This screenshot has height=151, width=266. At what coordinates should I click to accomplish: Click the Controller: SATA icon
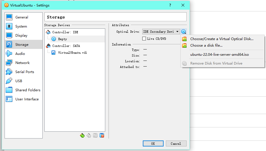coord(48,46)
